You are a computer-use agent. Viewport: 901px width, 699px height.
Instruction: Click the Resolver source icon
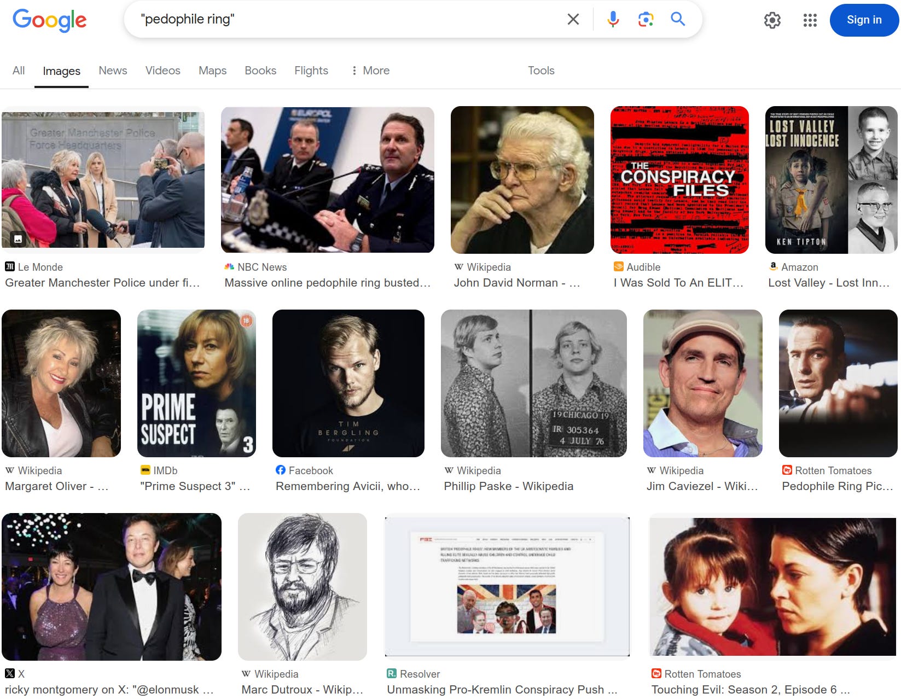392,674
